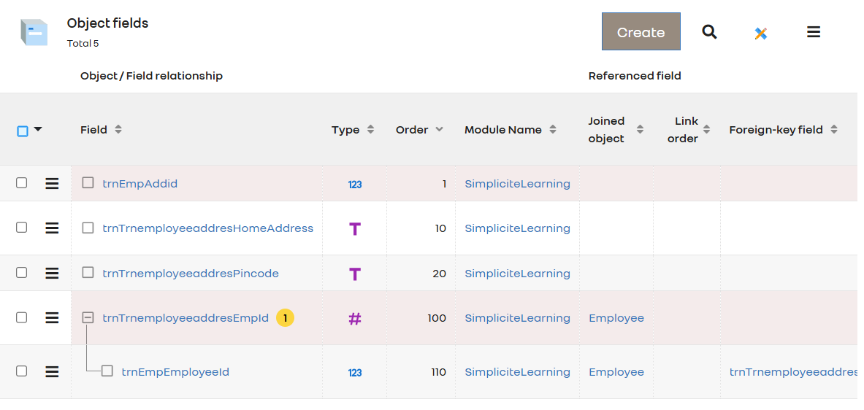Open row menu for trnEmpAddid
Image resolution: width=864 pixels, height=410 pixels.
[52, 184]
